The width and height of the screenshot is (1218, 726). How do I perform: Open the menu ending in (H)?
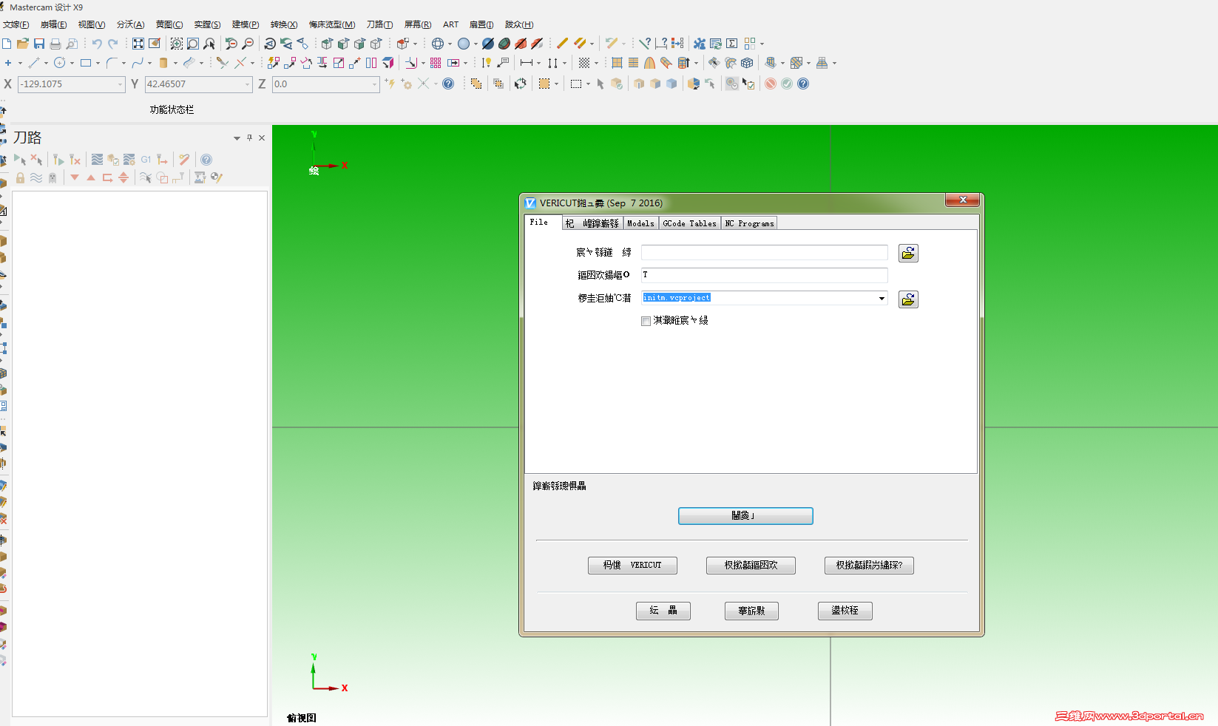pyautogui.click(x=519, y=24)
